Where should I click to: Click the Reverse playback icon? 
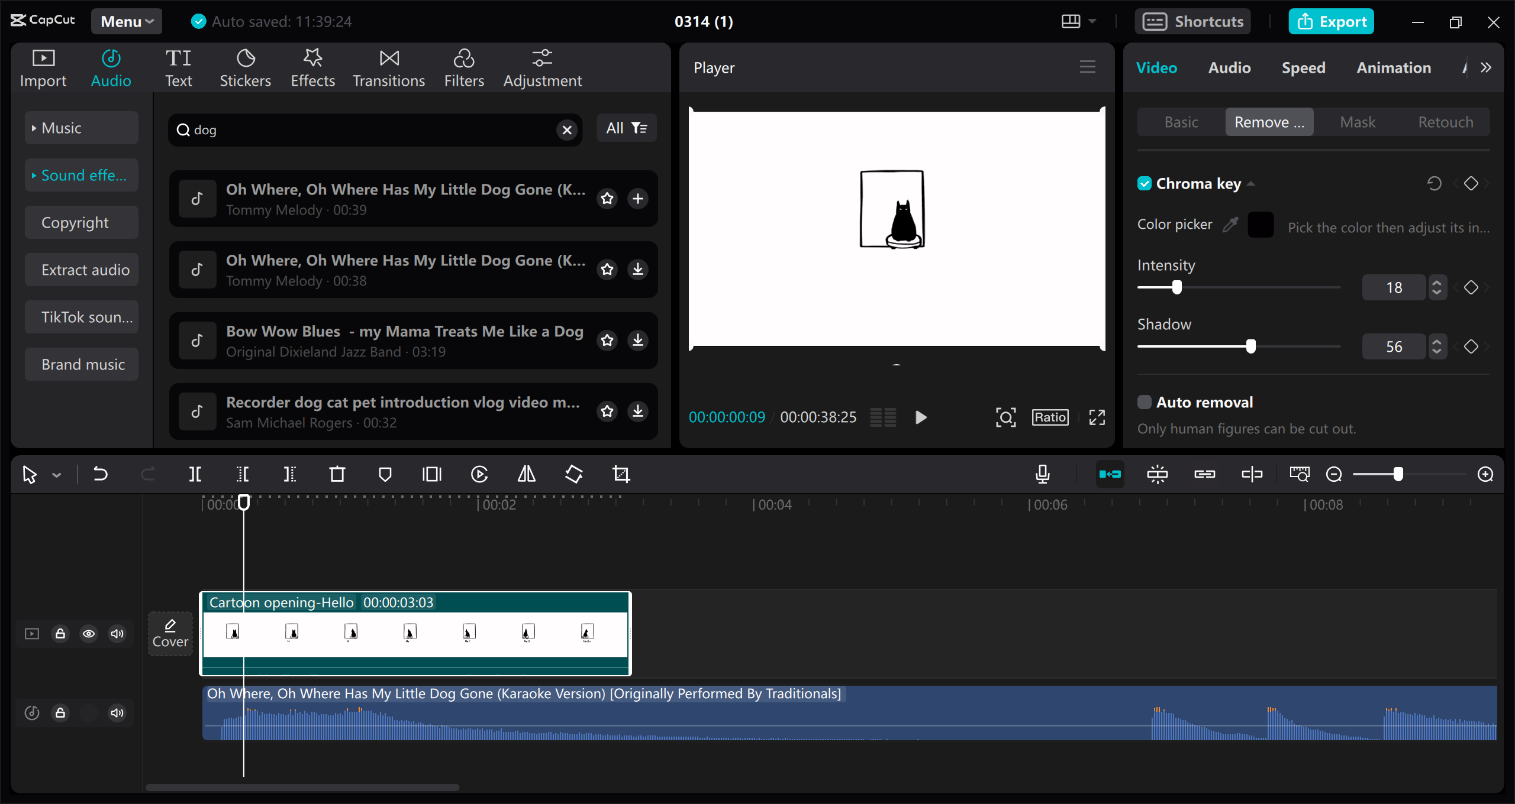[479, 474]
